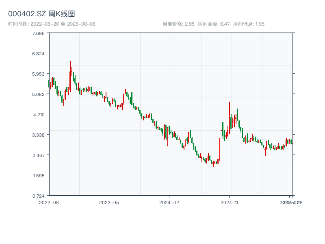Click the x-axis label 2022-08
The width and height of the screenshot is (325, 244).
click(x=49, y=203)
